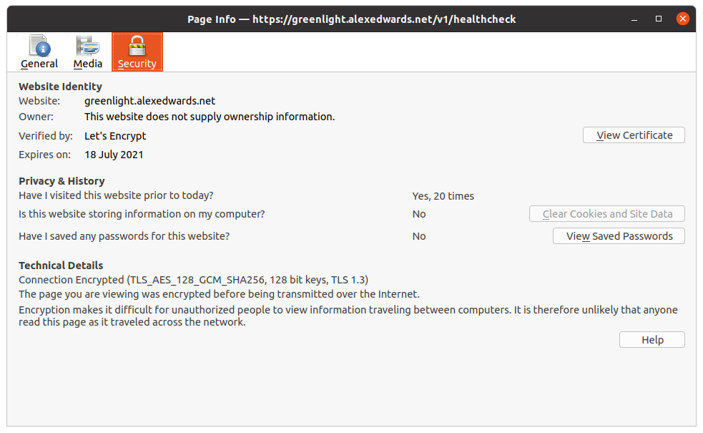Click the Connection Encrypted TLS details line
Viewport: 703px width, 433px height.
193,280
